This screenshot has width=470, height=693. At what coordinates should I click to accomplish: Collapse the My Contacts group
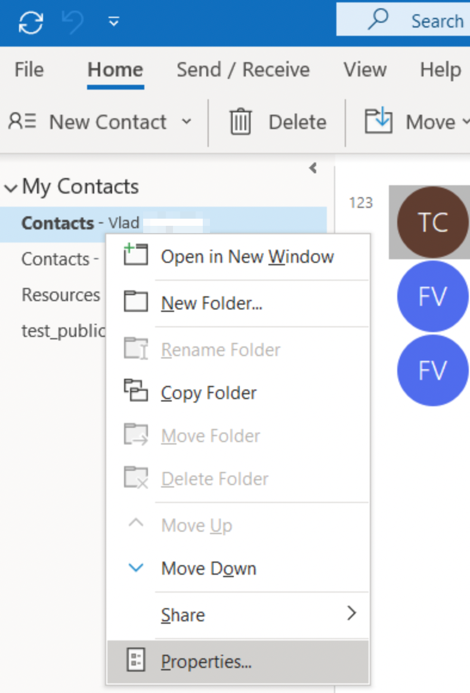pos(11,188)
